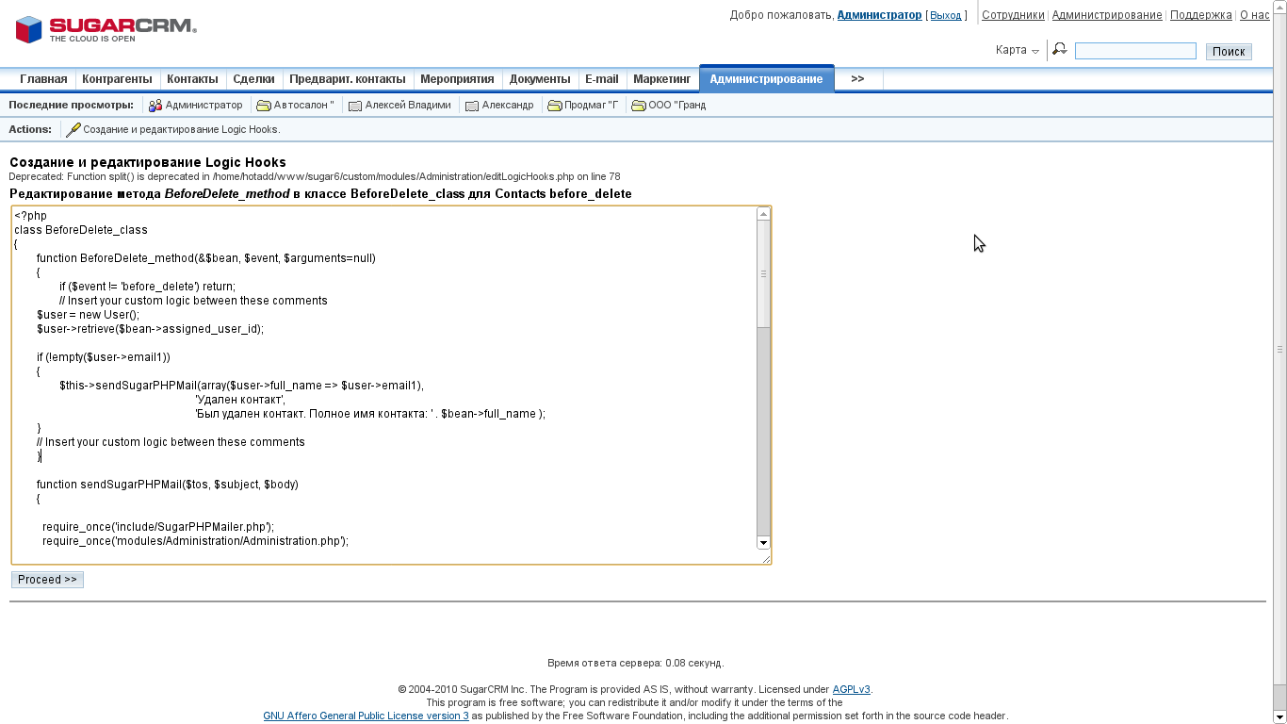Click Александр recent view text

[x=508, y=106]
